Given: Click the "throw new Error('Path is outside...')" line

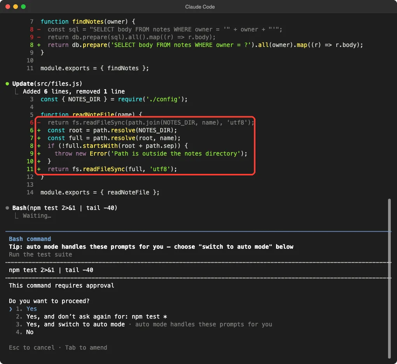Looking at the screenshot, I should pyautogui.click(x=151, y=154).
